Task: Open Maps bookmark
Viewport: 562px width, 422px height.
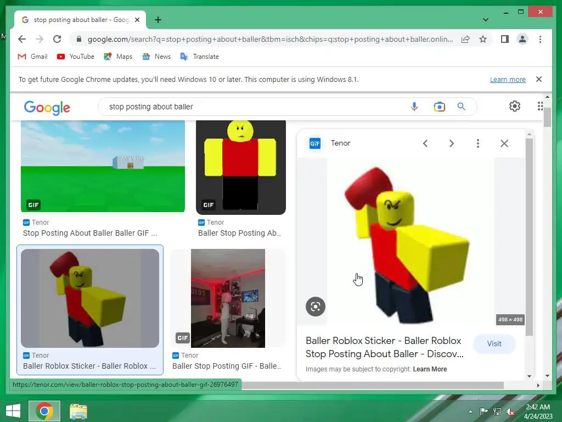Action: tap(118, 57)
